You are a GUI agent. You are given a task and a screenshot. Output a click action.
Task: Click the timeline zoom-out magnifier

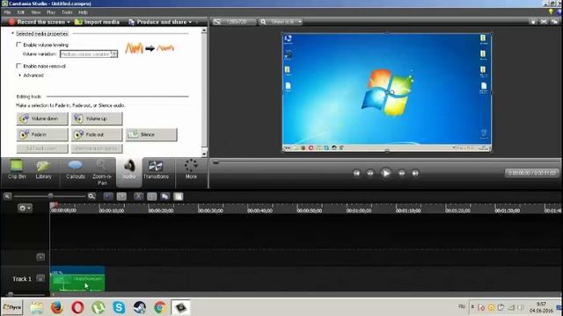[x=7, y=196]
